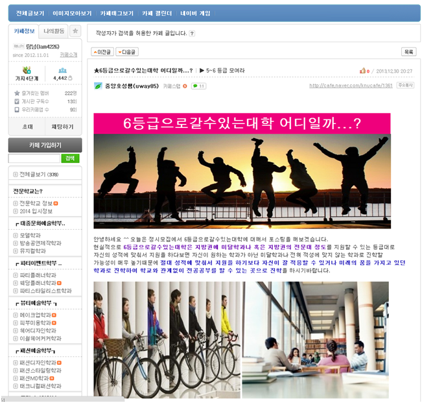Go to next post with 다음글
This screenshot has width=433, height=403.
[128, 51]
